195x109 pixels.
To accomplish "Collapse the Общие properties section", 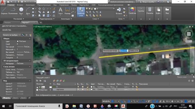I will 30,39.
